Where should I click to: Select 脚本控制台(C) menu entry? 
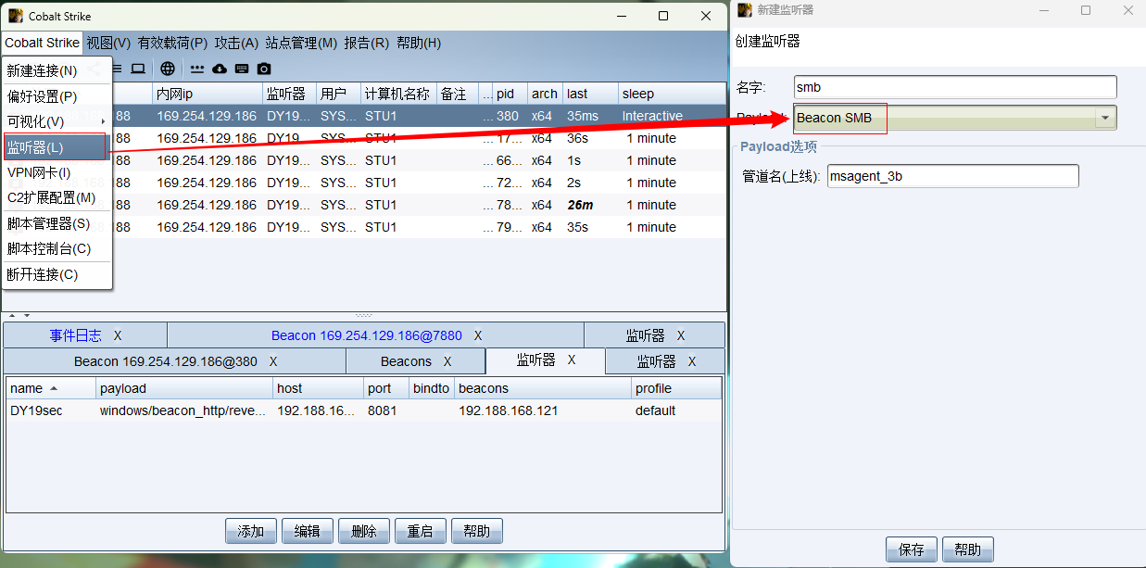(x=57, y=248)
